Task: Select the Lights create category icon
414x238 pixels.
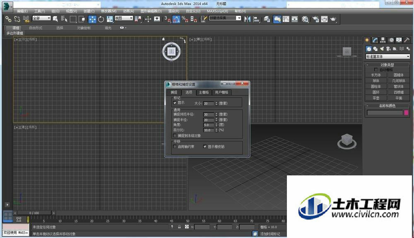Action: (382, 49)
